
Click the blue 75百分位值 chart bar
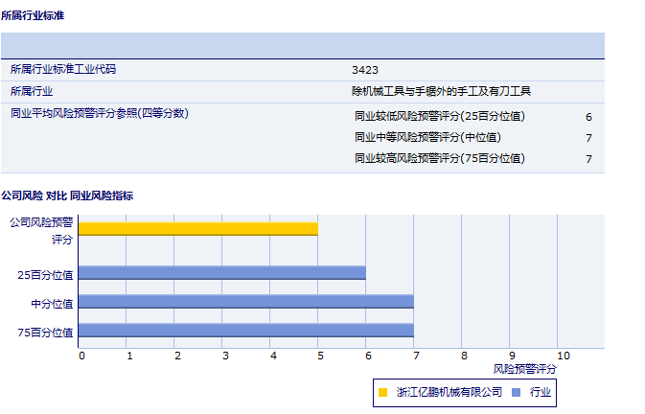[245, 331]
